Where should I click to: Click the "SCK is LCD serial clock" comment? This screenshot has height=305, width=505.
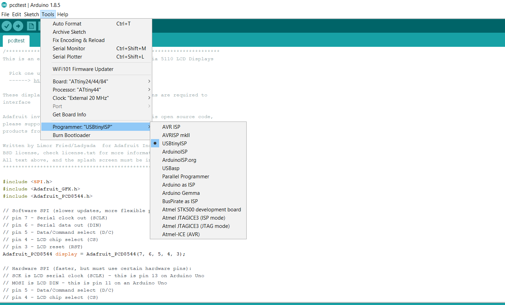tap(103, 276)
